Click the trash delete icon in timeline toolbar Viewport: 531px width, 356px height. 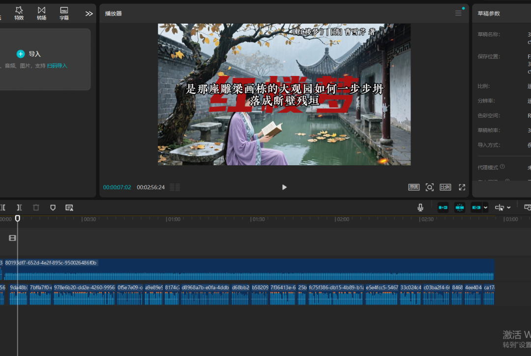click(x=36, y=207)
